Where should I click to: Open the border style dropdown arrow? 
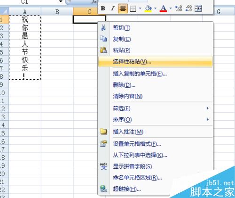coord(140,8)
